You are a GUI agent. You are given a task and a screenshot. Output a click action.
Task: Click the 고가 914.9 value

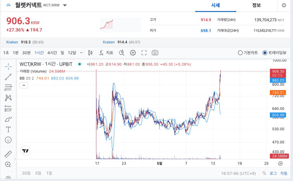coord(206,20)
